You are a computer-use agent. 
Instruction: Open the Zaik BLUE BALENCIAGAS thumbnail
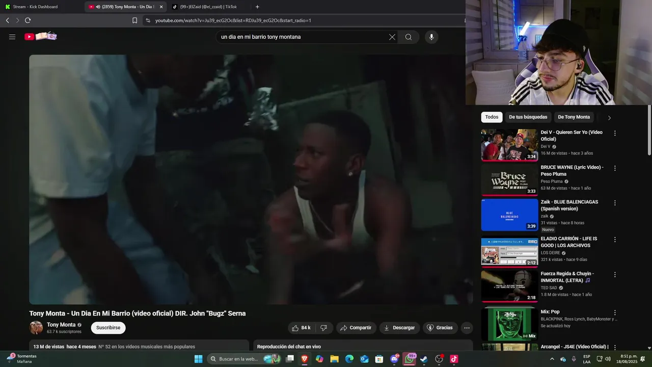[509, 215]
